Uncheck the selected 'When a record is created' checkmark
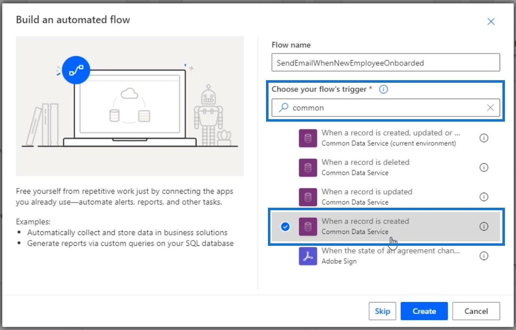This screenshot has width=516, height=330. pos(285,227)
